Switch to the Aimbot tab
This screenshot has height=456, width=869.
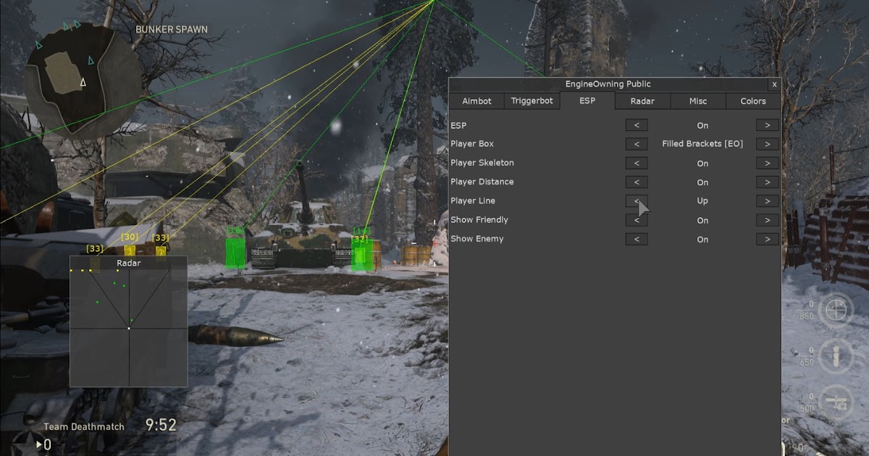(477, 101)
